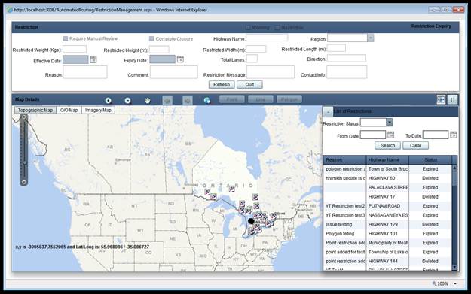This screenshot has height=294, width=471.
Task: Open the From Date calendar icon
Action: (390, 135)
